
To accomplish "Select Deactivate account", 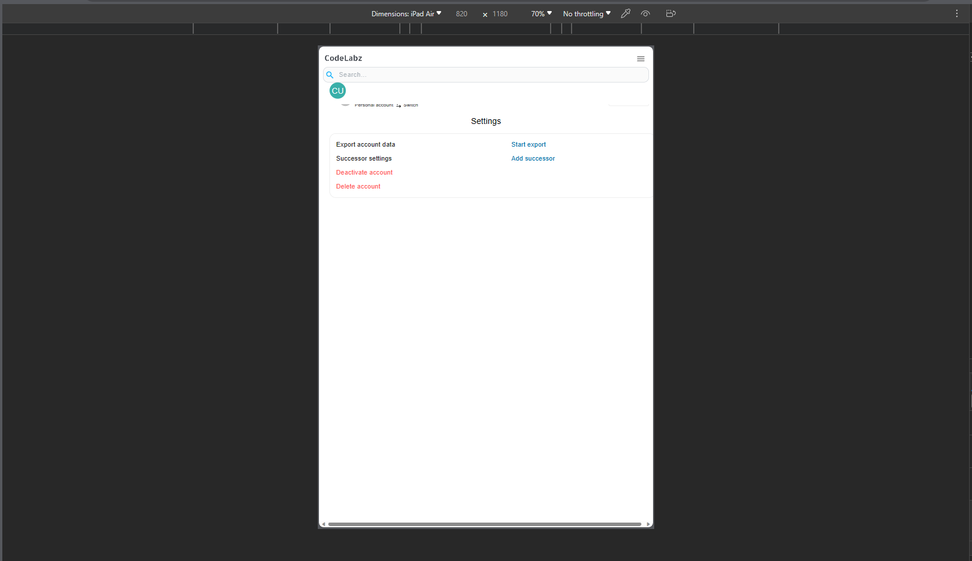I will click(x=364, y=172).
